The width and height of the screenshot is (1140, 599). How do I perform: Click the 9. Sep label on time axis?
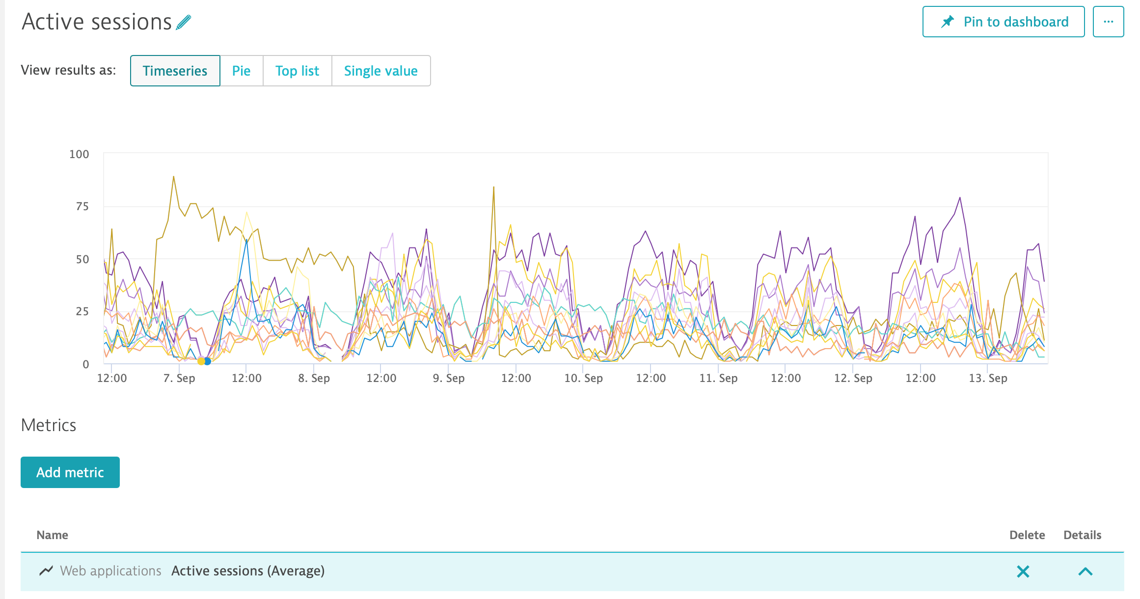point(448,378)
